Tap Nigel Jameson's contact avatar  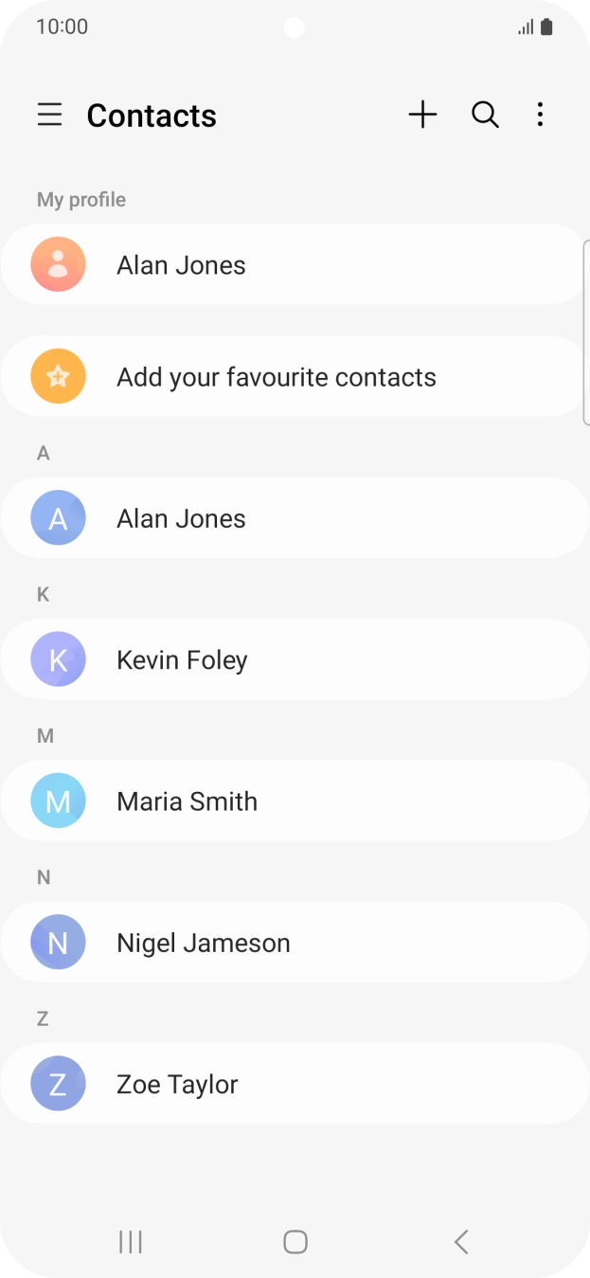(x=57, y=942)
